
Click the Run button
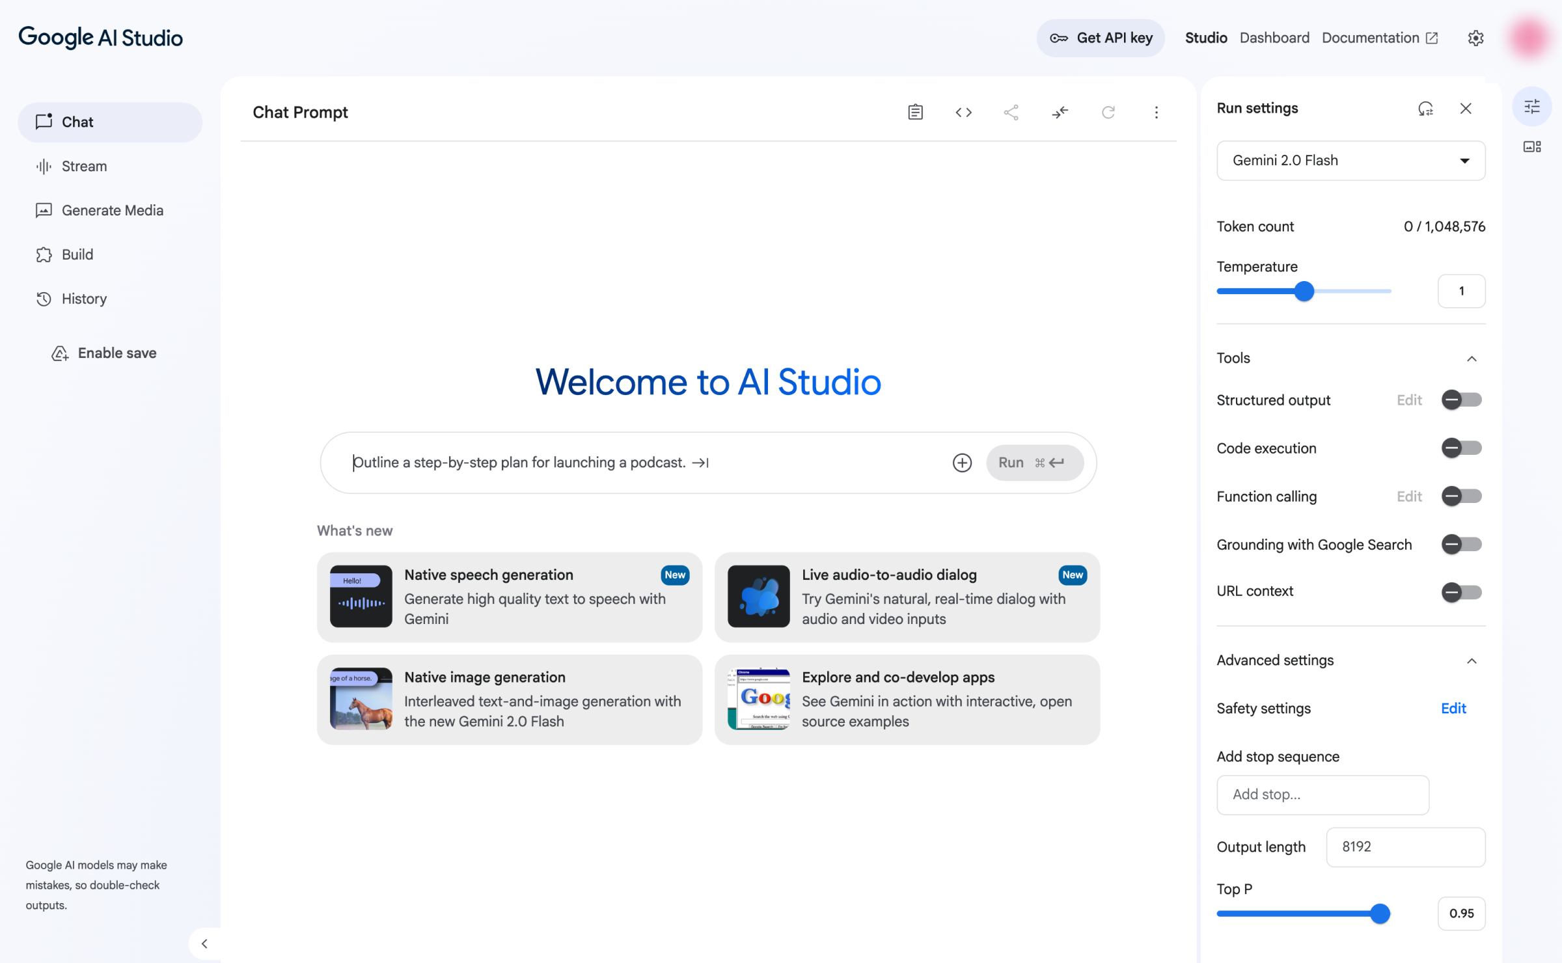tap(1035, 463)
